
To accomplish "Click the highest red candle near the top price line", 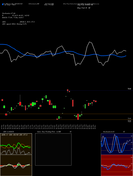I will point(68,90).
